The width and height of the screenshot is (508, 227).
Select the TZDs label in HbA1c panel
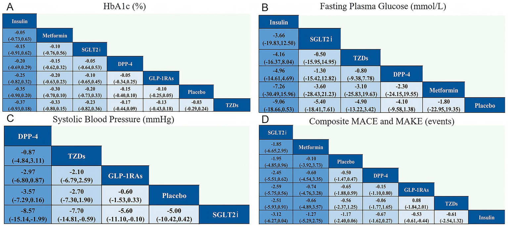(231, 105)
